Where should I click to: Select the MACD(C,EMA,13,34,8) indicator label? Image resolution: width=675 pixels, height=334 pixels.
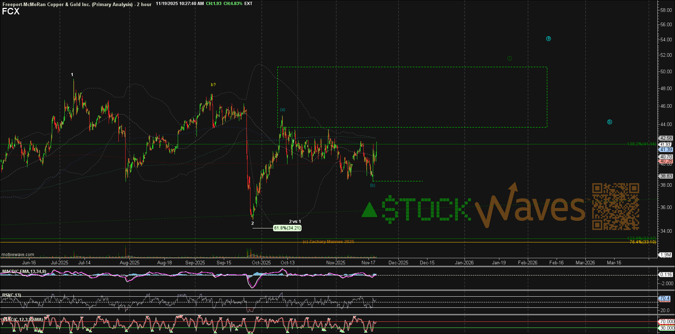[24, 272]
